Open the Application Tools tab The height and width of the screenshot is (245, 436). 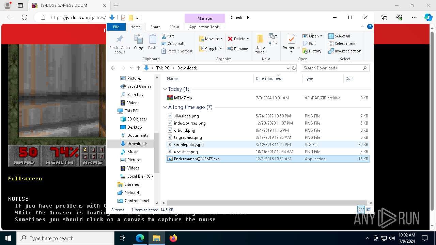pyautogui.click(x=204, y=27)
